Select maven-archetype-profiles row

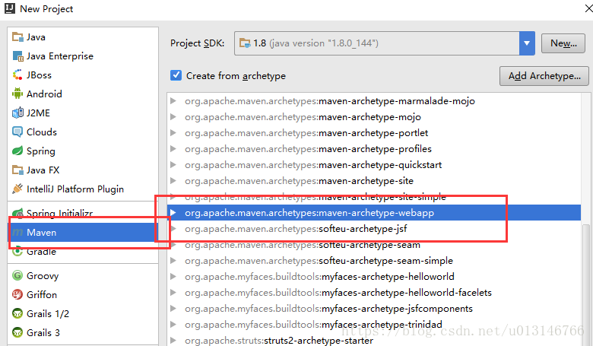click(x=373, y=148)
